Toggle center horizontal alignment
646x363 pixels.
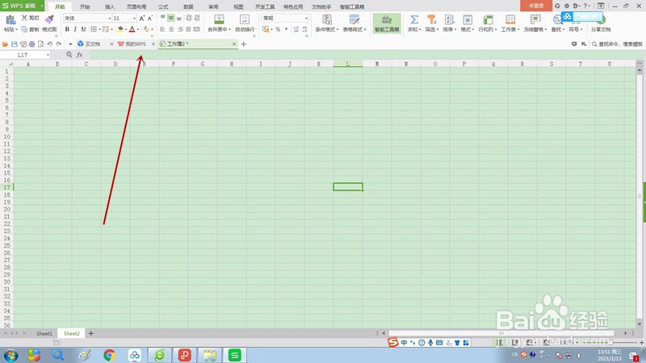[171, 29]
